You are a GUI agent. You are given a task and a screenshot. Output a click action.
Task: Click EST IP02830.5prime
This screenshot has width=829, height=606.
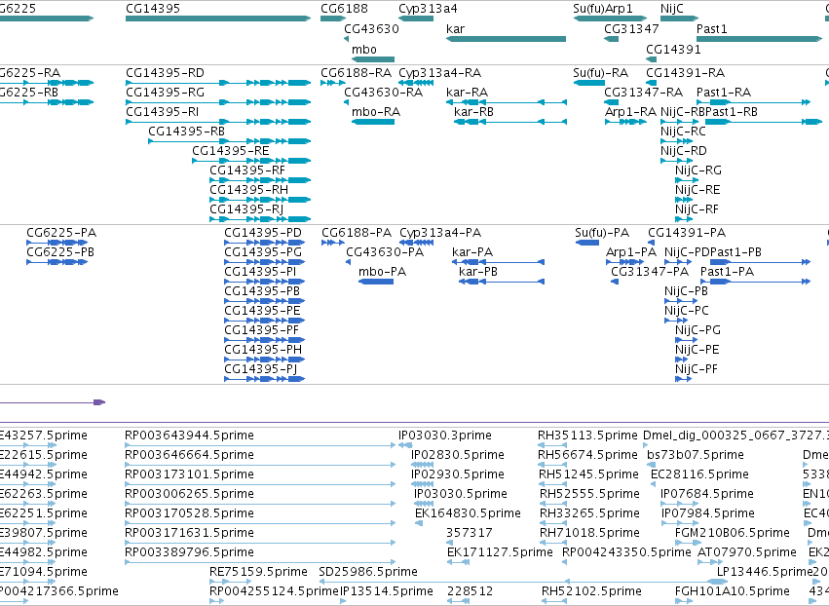(x=423, y=465)
